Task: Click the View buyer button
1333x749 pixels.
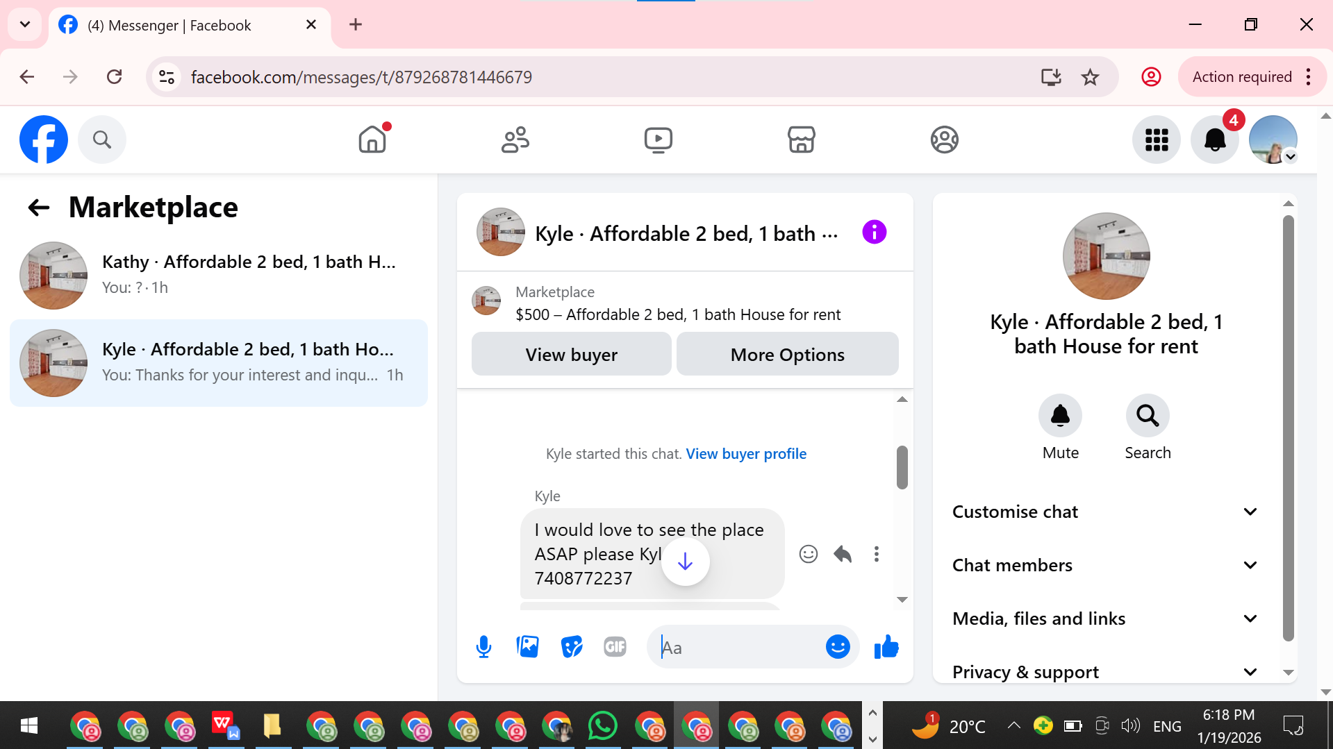Action: click(x=572, y=354)
